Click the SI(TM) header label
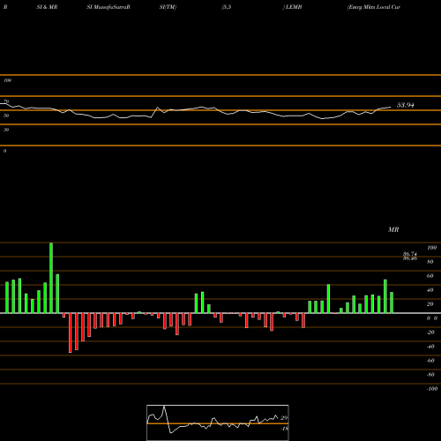This screenshot has height=441, width=441. [x=168, y=7]
